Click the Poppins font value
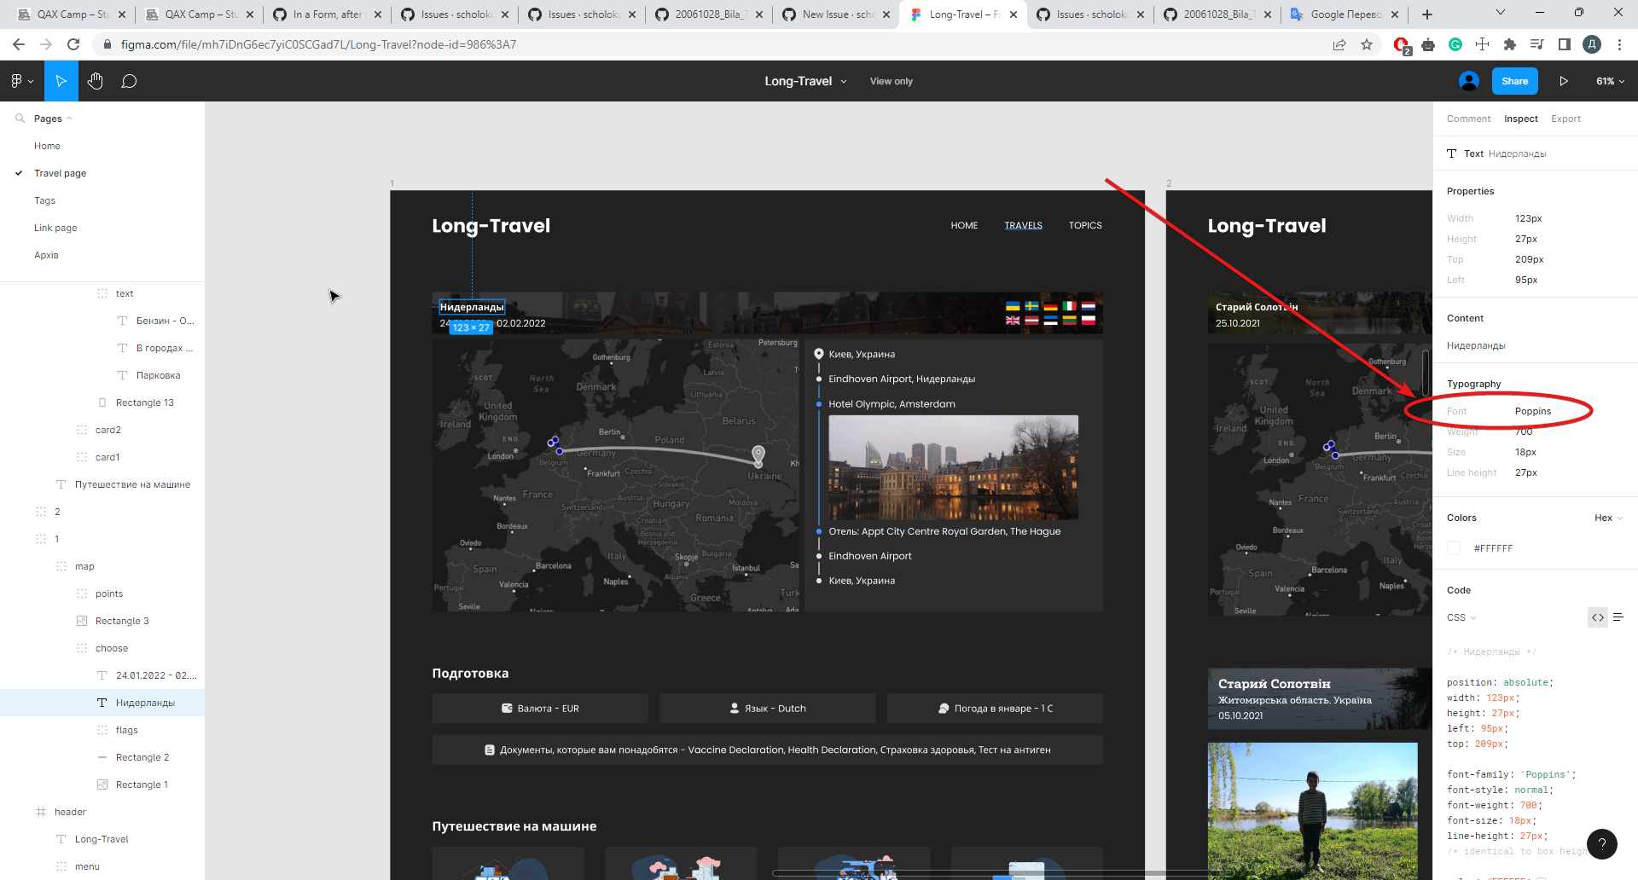Screen dimensions: 1638x880 [x=1533, y=411]
